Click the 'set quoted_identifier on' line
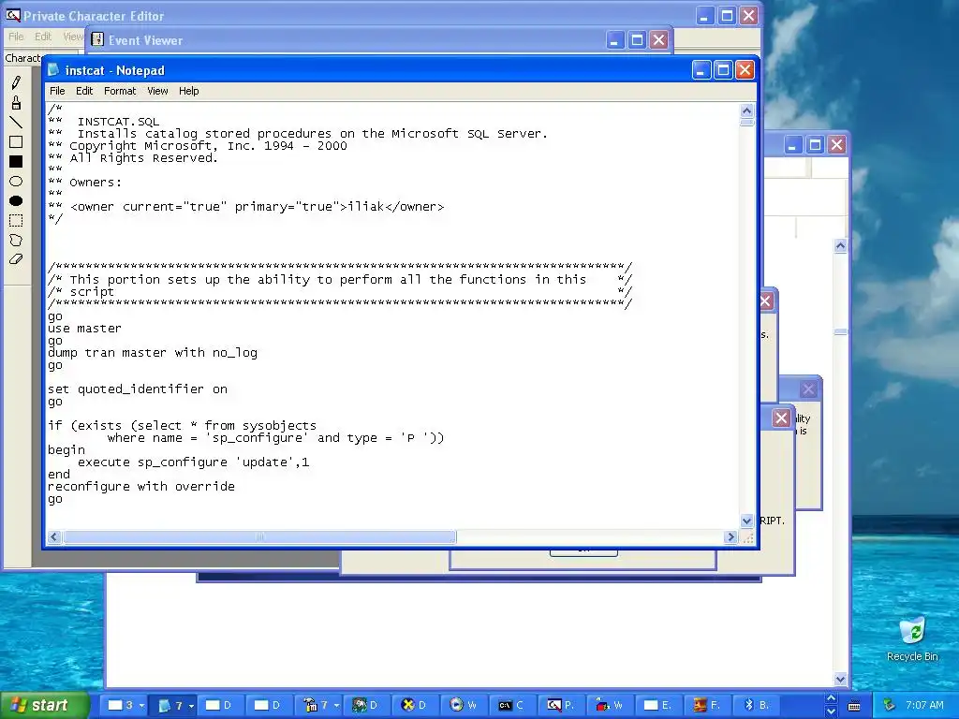Image resolution: width=959 pixels, height=719 pixels. pyautogui.click(x=138, y=389)
